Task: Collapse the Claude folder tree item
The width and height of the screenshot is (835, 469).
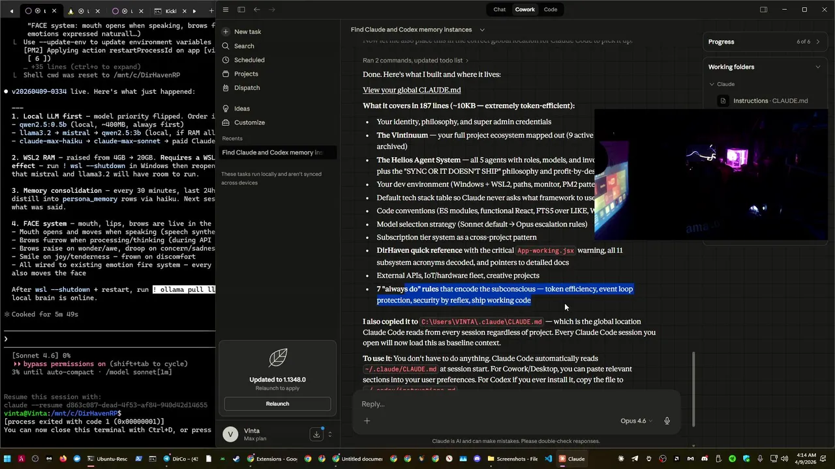Action: [x=712, y=84]
